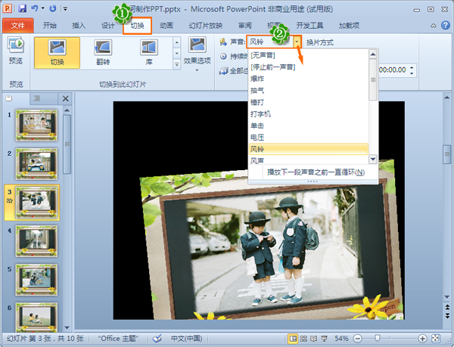This screenshot has width=454, height=347.
Task: Open PowerPoint Help question mark icon
Action: point(446,26)
